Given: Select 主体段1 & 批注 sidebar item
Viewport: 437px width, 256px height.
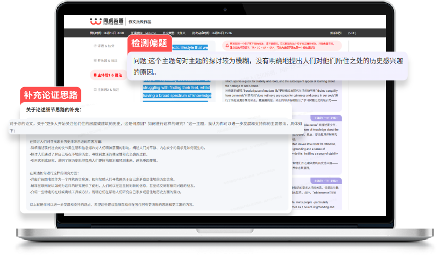Looking at the screenshot, I should (x=110, y=75).
